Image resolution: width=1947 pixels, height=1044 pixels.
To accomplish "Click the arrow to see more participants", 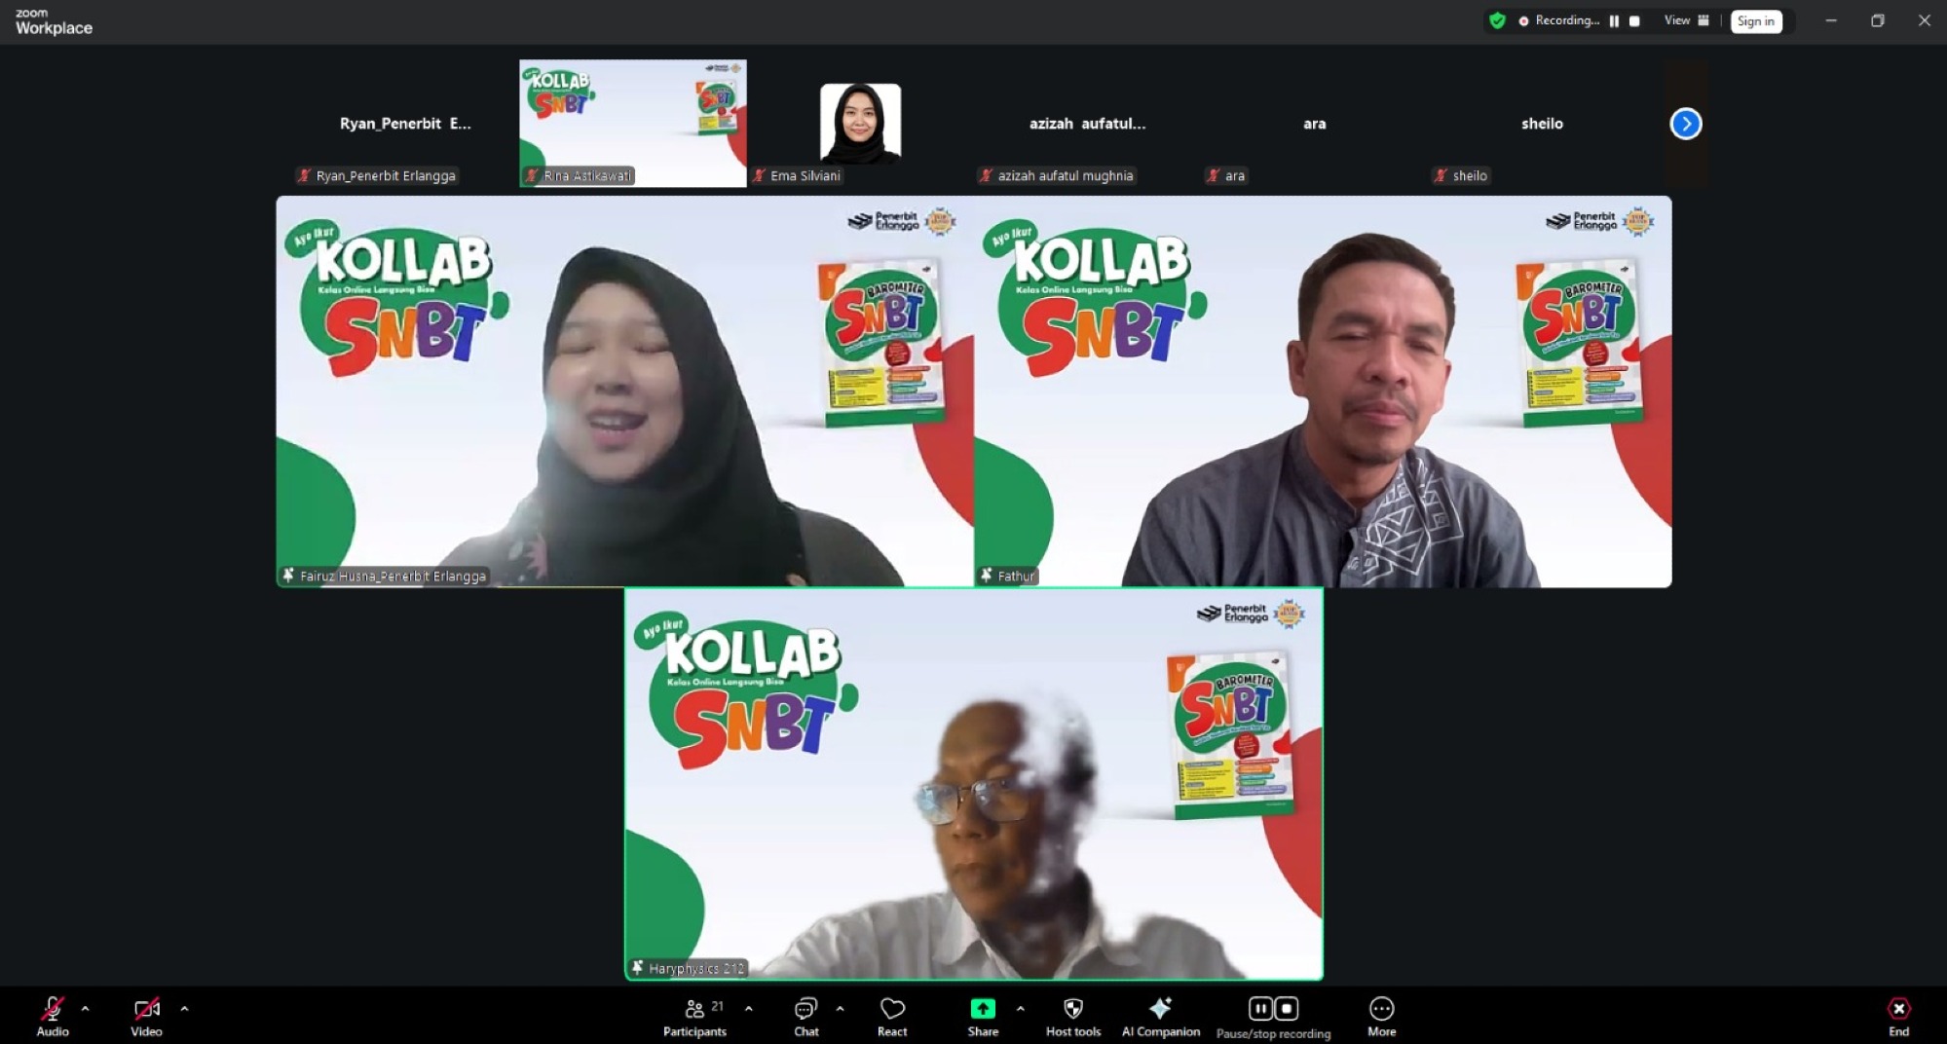I will coord(1685,124).
